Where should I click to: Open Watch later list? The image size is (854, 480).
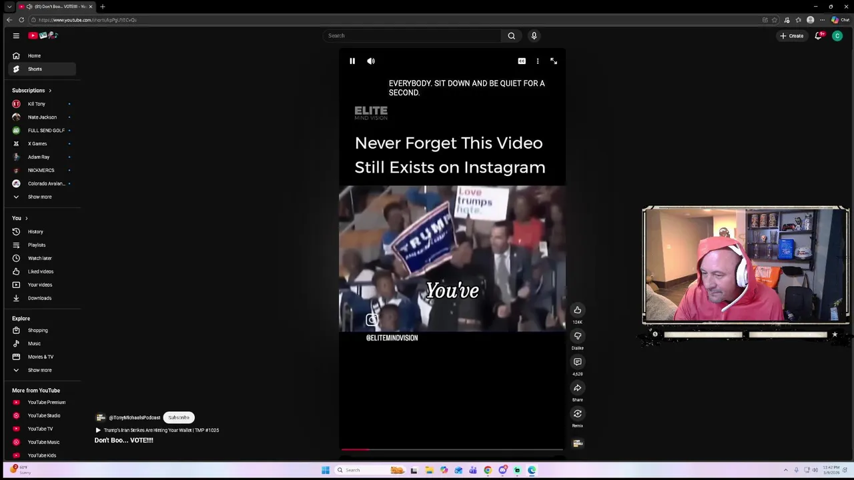[x=43, y=259]
